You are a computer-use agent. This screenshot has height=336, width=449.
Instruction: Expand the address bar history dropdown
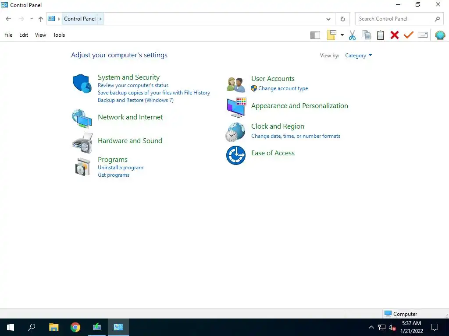pos(328,19)
